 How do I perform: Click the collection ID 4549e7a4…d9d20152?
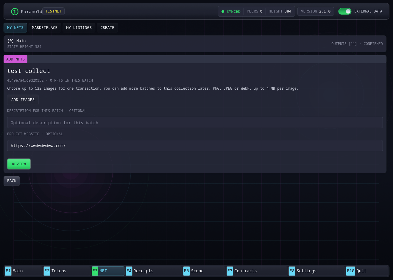coord(25,80)
